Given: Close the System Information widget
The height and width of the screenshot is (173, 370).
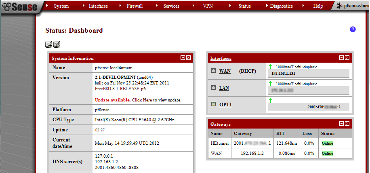Looking at the screenshot, I should (x=188, y=57).
